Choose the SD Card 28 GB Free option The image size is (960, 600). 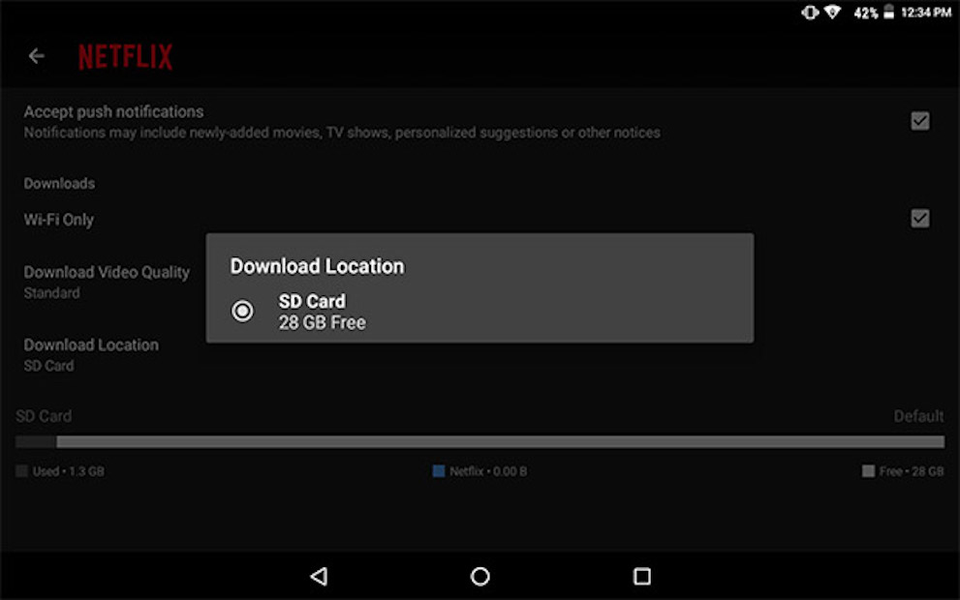(x=322, y=312)
